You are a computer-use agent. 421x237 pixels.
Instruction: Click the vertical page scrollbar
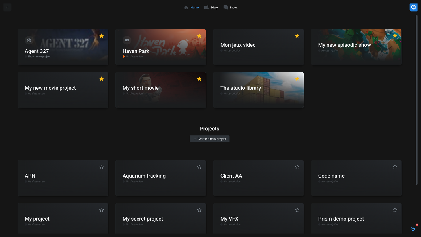[x=416, y=99]
